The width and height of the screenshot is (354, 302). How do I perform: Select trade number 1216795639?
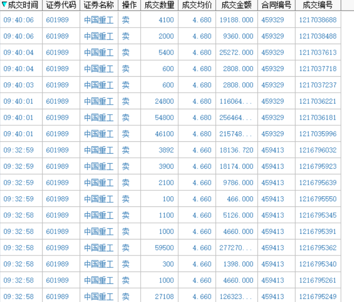(x=318, y=182)
